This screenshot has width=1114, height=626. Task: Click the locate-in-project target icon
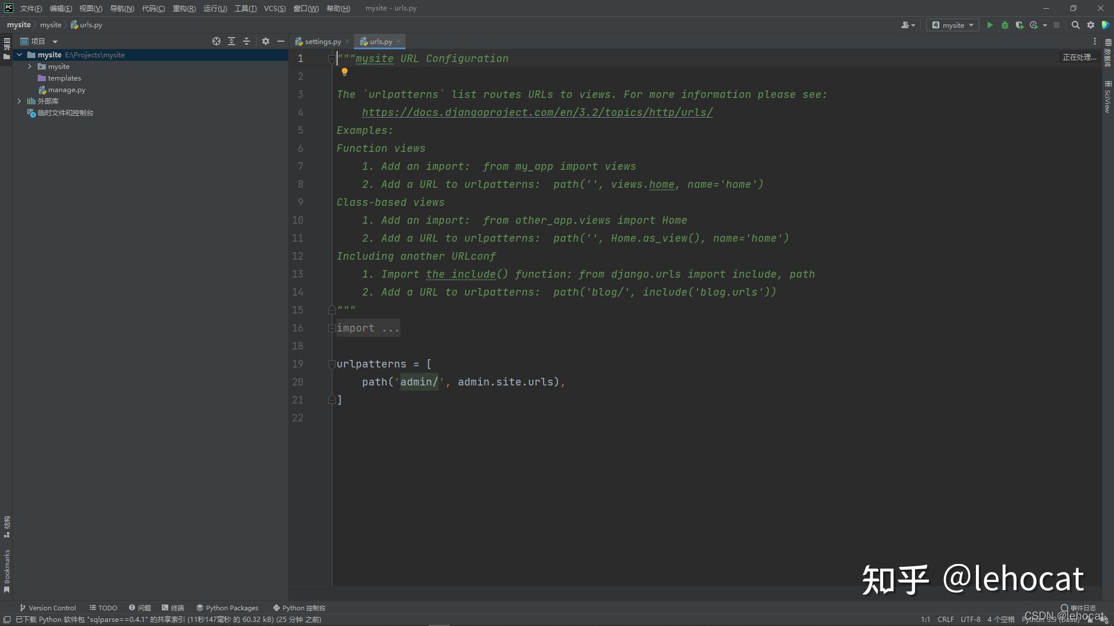216,41
